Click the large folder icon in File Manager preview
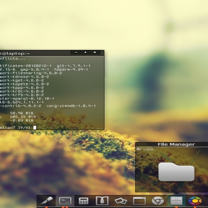208x208 pixels. click(176, 172)
